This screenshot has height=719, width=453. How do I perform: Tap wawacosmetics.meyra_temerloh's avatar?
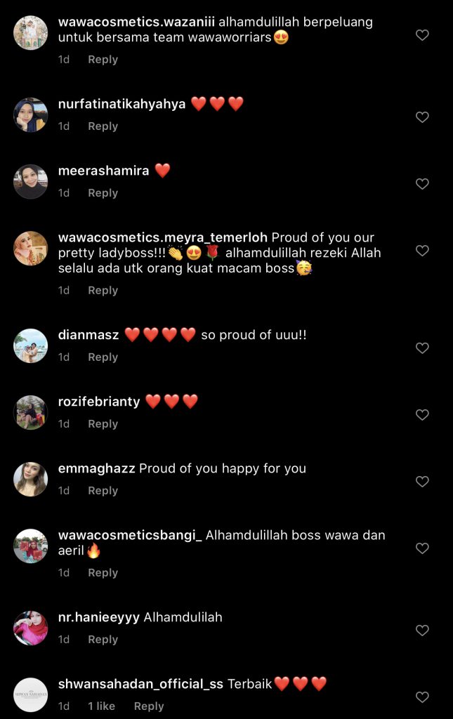point(30,248)
